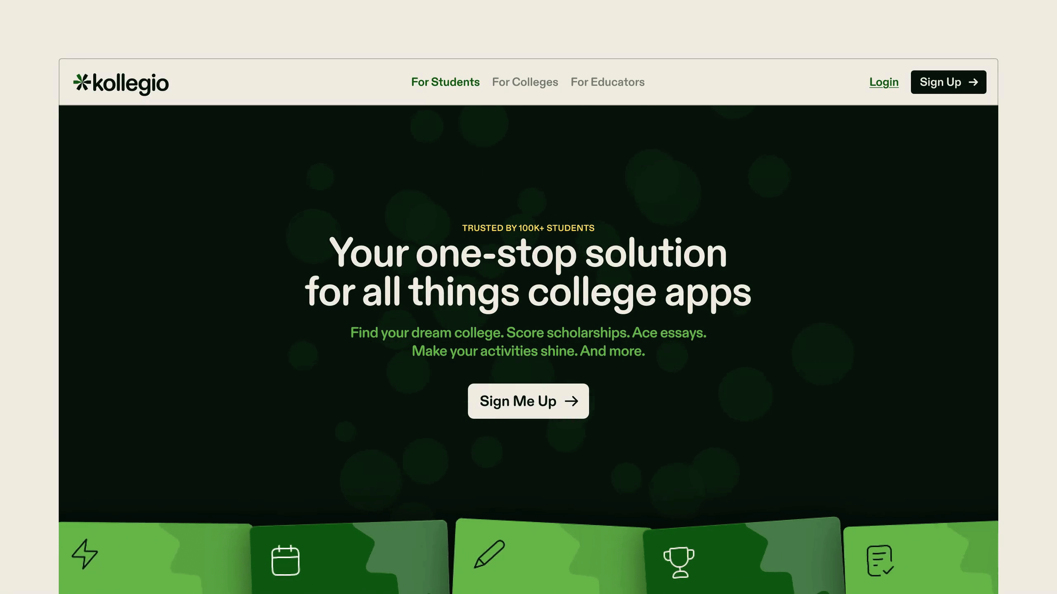Image resolution: width=1057 pixels, height=594 pixels.
Task: Click the arrow icon in Sign Me Up
Action: (571, 401)
